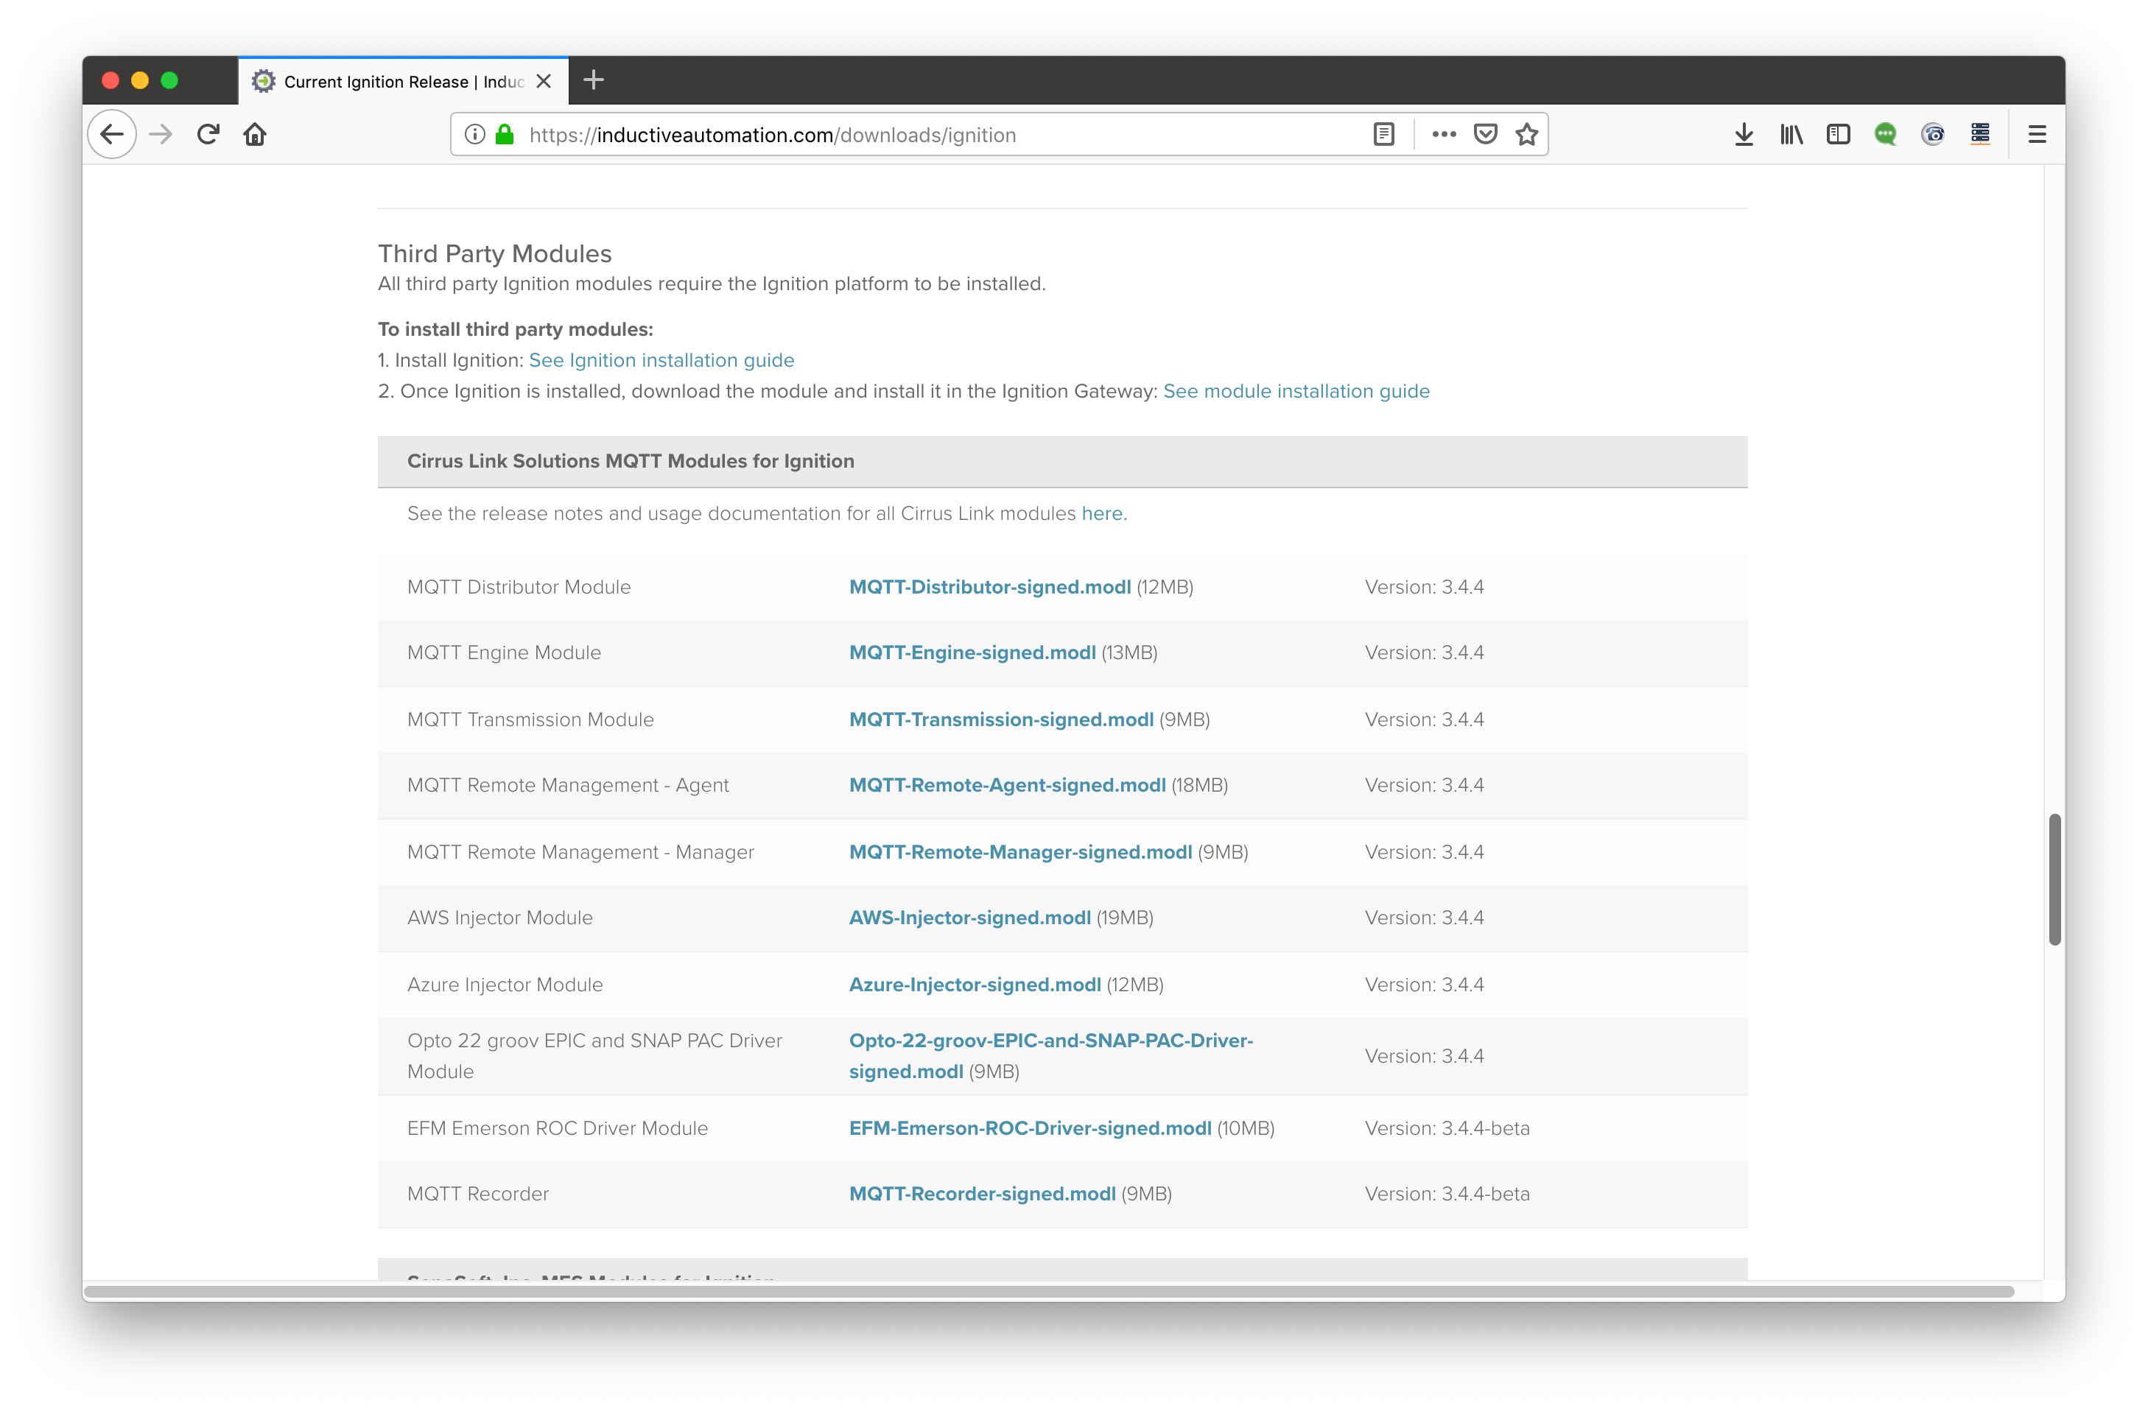Click the browser back arrow button
This screenshot has width=2148, height=1411.
click(112, 135)
